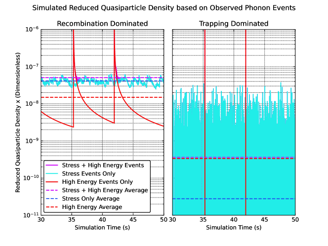Image resolution: width=328 pixels, height=246 pixels.
Task: Click the y-axis label "Reduced Quasiparticle Density x (Dimensionless)"
Action: (x=18, y=123)
